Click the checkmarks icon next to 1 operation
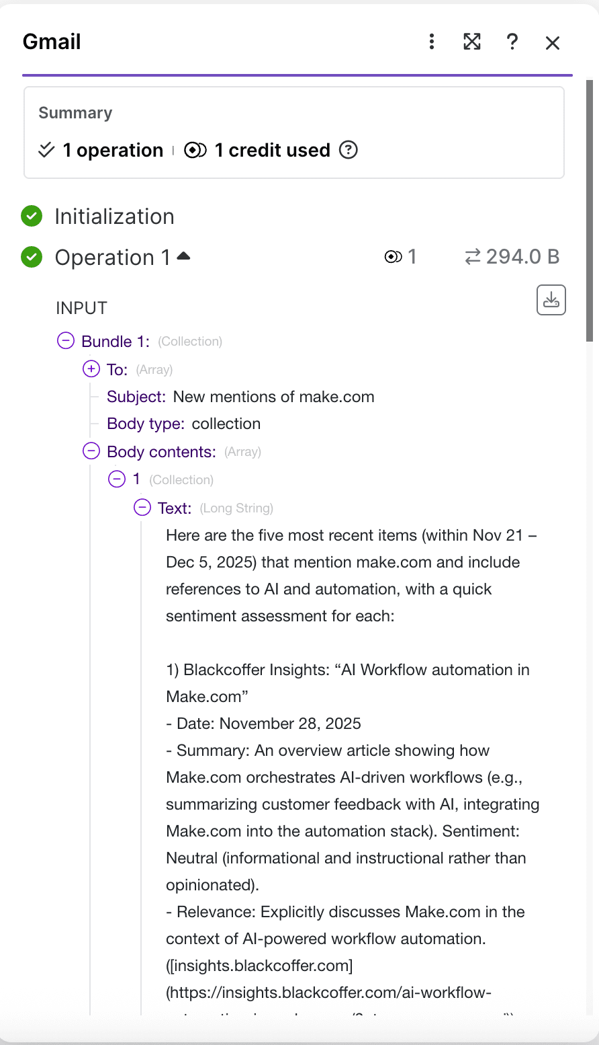 click(45, 150)
